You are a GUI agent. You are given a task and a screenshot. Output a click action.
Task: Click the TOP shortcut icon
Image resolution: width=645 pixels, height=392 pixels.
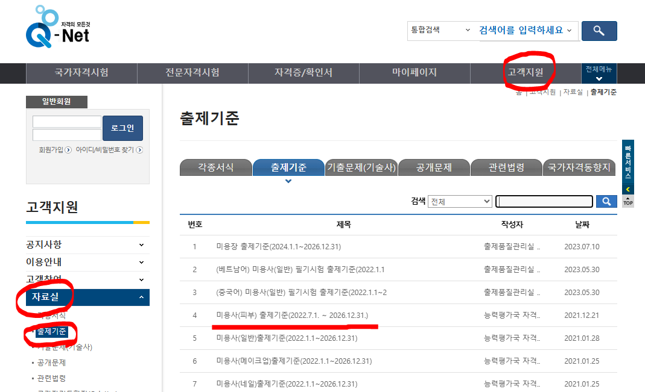pos(627,202)
